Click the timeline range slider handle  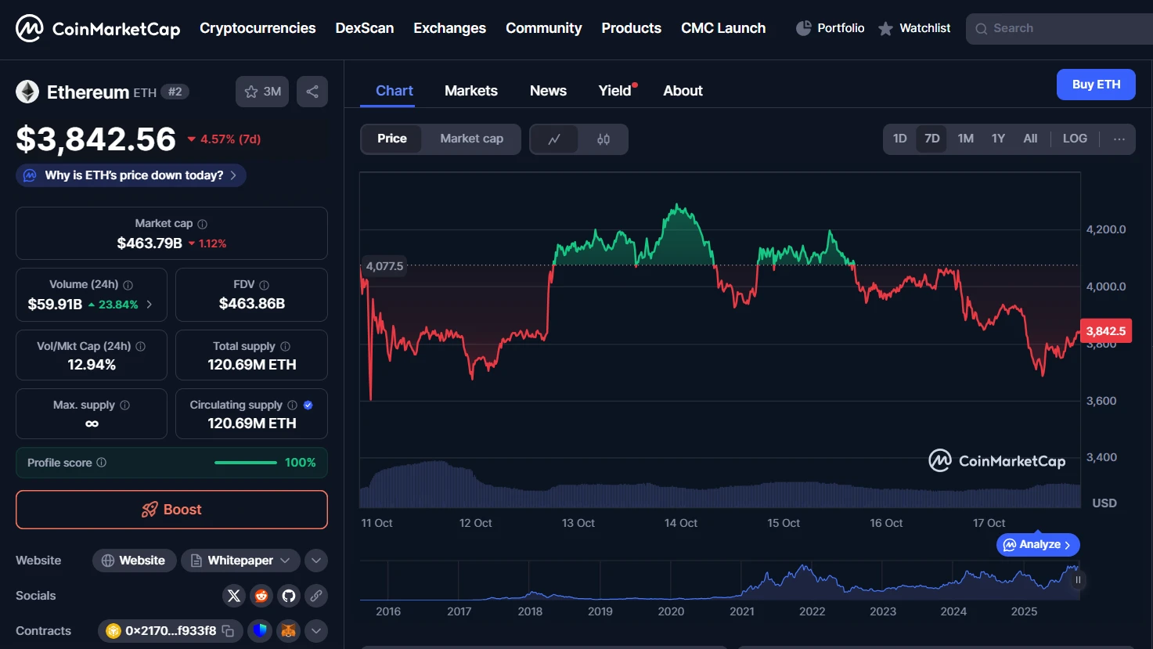(x=1078, y=580)
